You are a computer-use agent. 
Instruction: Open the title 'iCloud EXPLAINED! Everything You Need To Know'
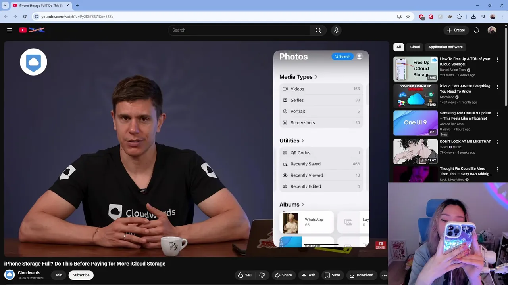465,89
